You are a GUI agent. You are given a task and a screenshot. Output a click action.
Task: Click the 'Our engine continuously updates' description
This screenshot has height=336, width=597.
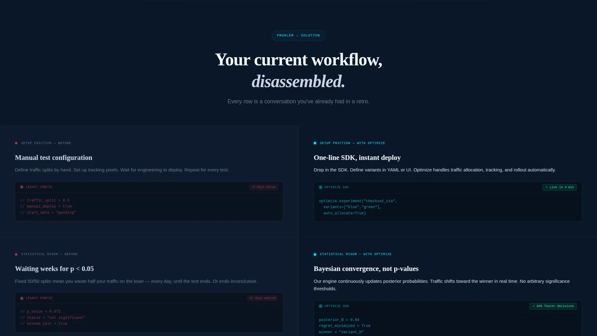pos(442,285)
